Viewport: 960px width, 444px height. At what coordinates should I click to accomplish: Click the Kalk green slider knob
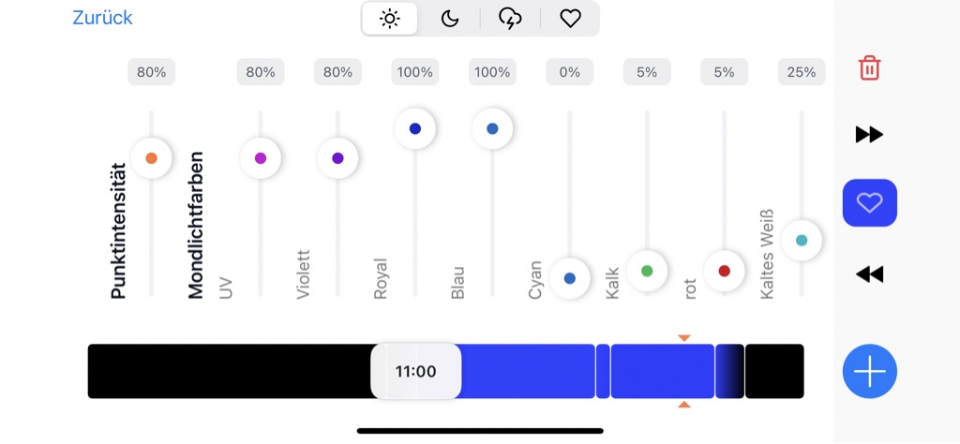pos(646,271)
